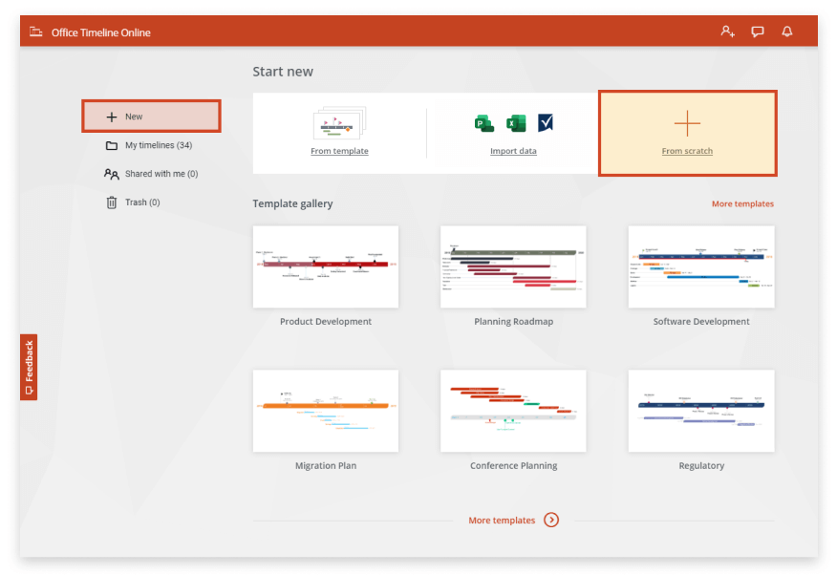
Task: Open the chat bubble icon
Action: 758,31
